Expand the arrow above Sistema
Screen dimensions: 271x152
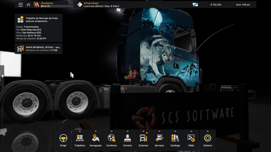(208, 131)
